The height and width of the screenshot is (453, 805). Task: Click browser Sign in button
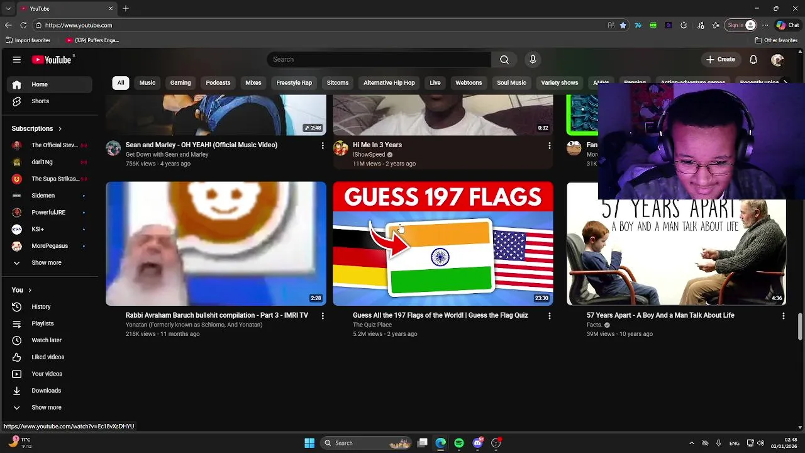click(741, 25)
